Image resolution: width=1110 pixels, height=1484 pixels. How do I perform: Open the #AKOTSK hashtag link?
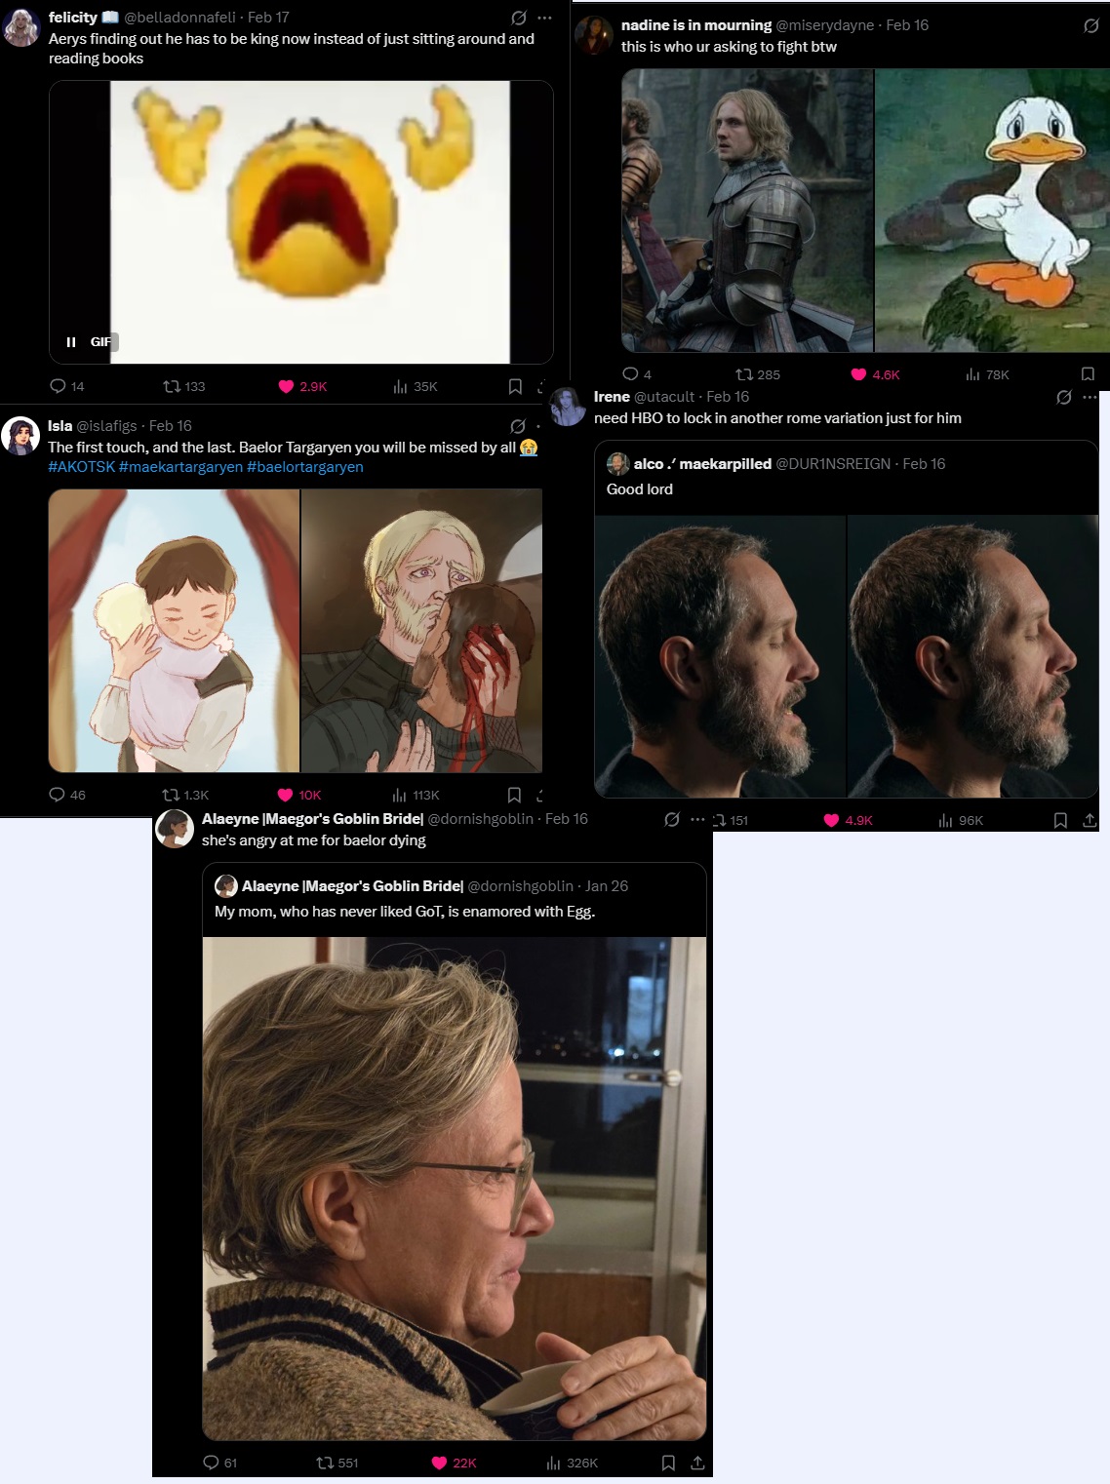81,467
